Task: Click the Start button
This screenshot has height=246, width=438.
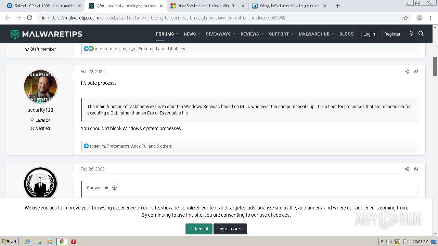Action: pos(10,242)
